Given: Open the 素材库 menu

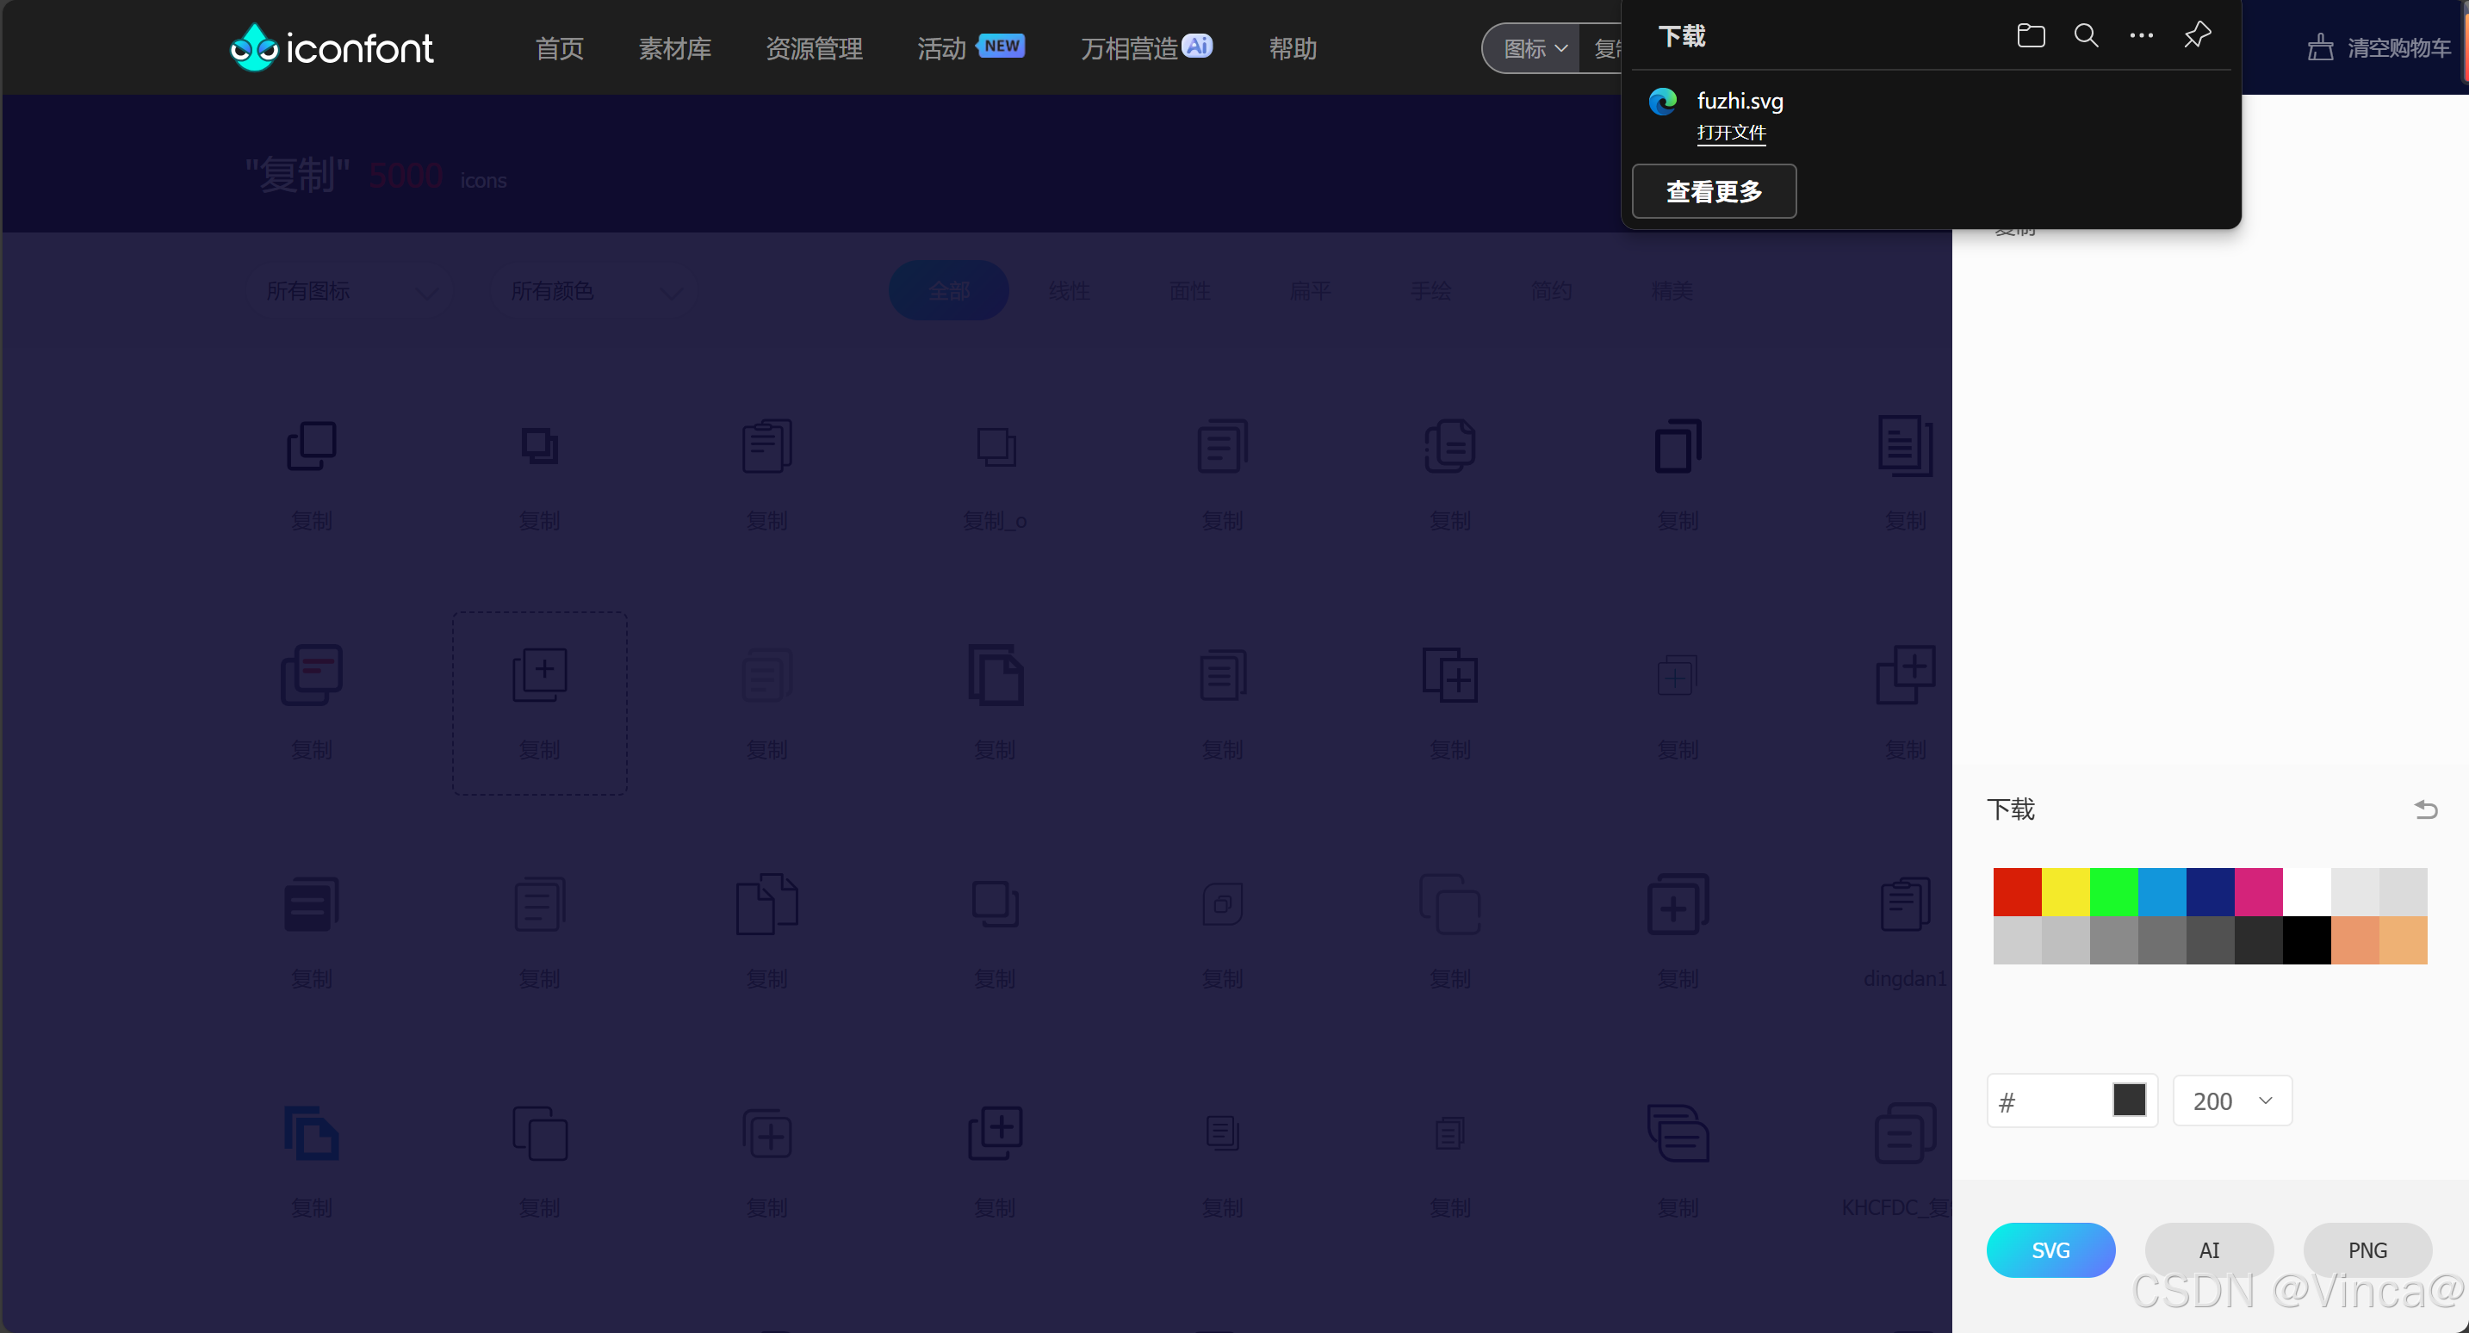Looking at the screenshot, I should [675, 48].
